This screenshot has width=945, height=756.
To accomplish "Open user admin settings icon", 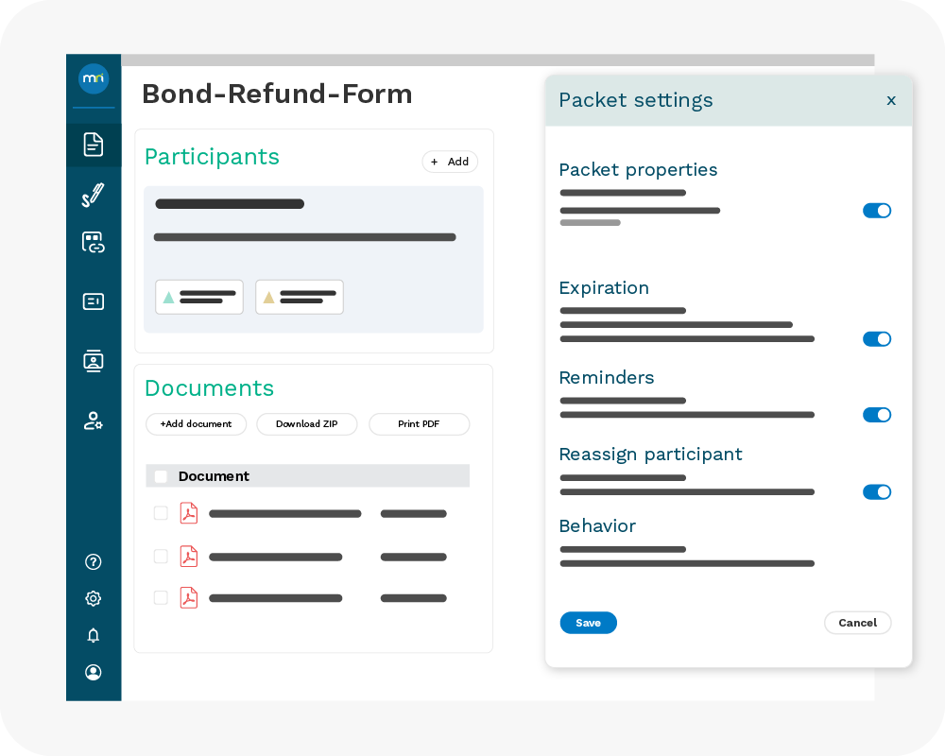I will 93,421.
